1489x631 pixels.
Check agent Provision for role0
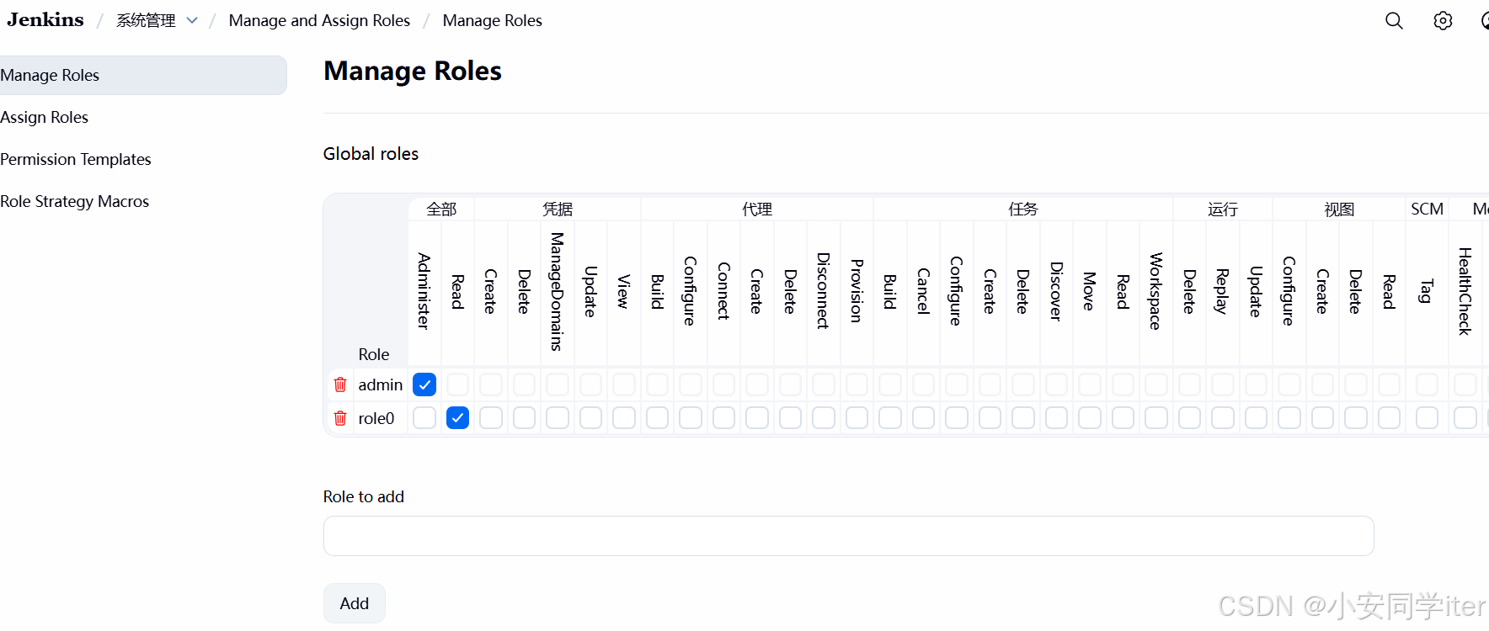pos(857,418)
